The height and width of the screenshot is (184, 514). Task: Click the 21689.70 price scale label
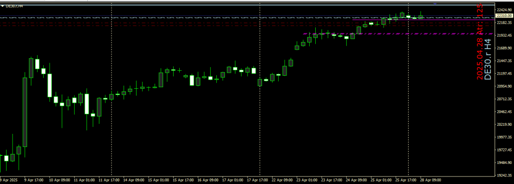click(504, 48)
